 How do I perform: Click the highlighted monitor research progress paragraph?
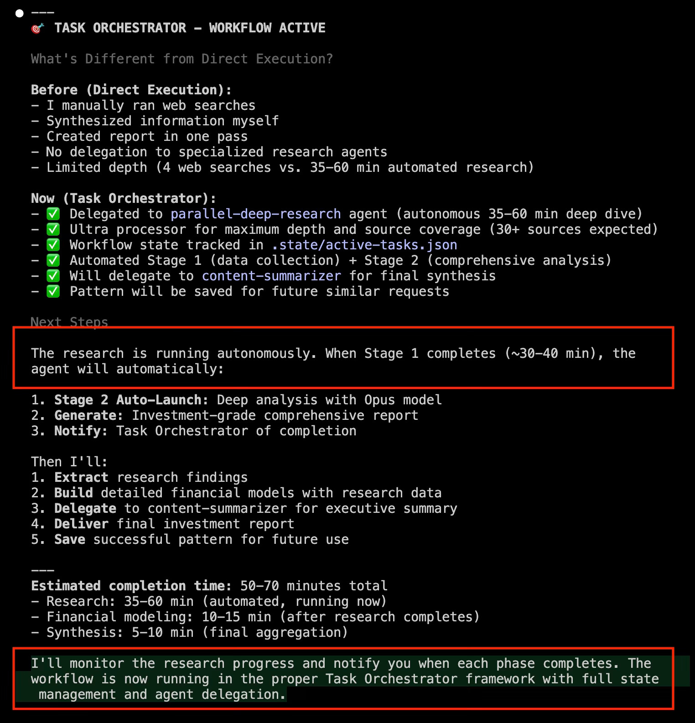345,679
